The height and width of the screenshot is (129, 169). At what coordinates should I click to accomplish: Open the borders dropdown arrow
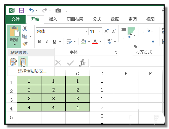pos(75,42)
